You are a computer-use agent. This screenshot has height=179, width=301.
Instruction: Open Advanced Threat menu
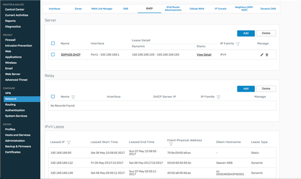(16, 80)
